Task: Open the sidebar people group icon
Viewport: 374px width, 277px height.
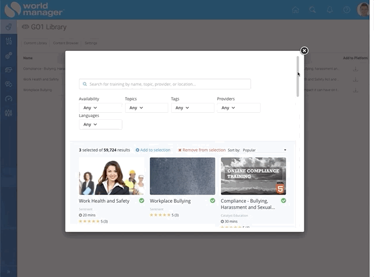Action: click(x=9, y=113)
